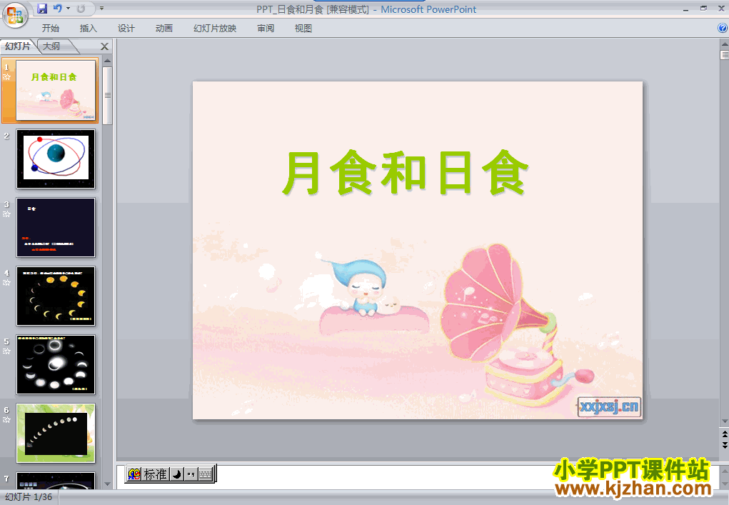Click status bar text 幻灯片 1/36

(x=29, y=497)
